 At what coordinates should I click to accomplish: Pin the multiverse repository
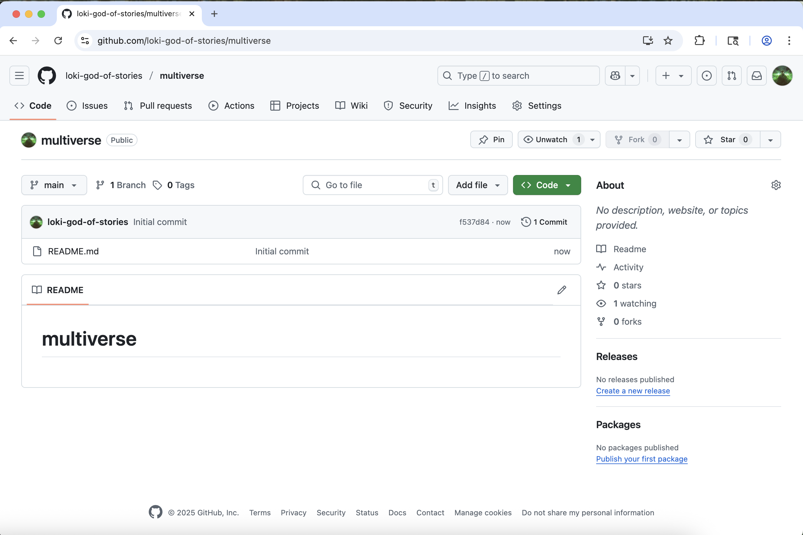coord(491,140)
